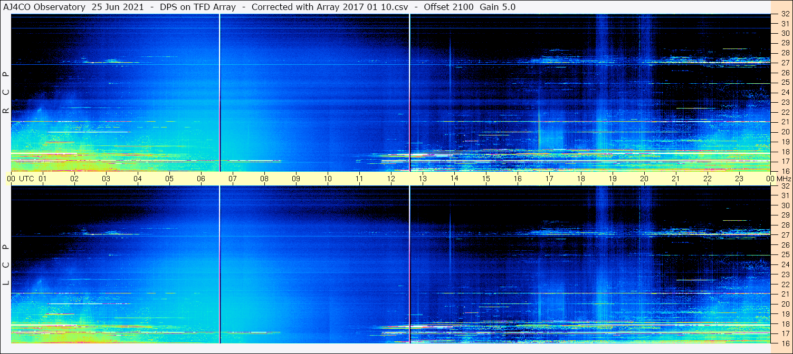Click the '13' hour tick label

pyautogui.click(x=423, y=179)
